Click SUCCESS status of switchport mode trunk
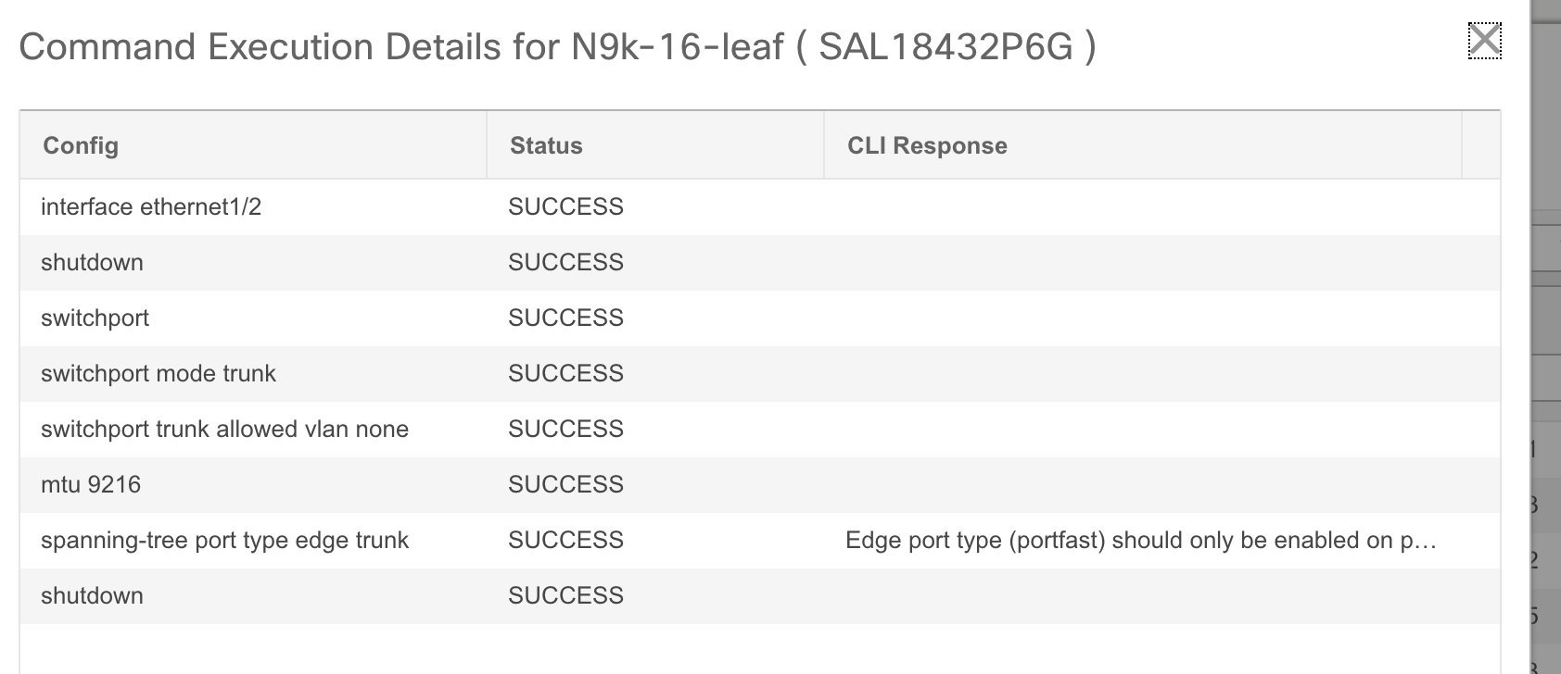This screenshot has height=674, width=1561. (x=565, y=373)
